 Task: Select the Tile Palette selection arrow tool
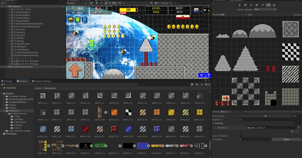[240, 5]
